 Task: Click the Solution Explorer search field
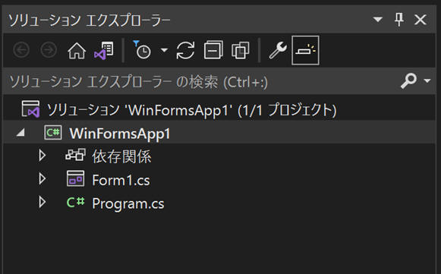point(201,81)
